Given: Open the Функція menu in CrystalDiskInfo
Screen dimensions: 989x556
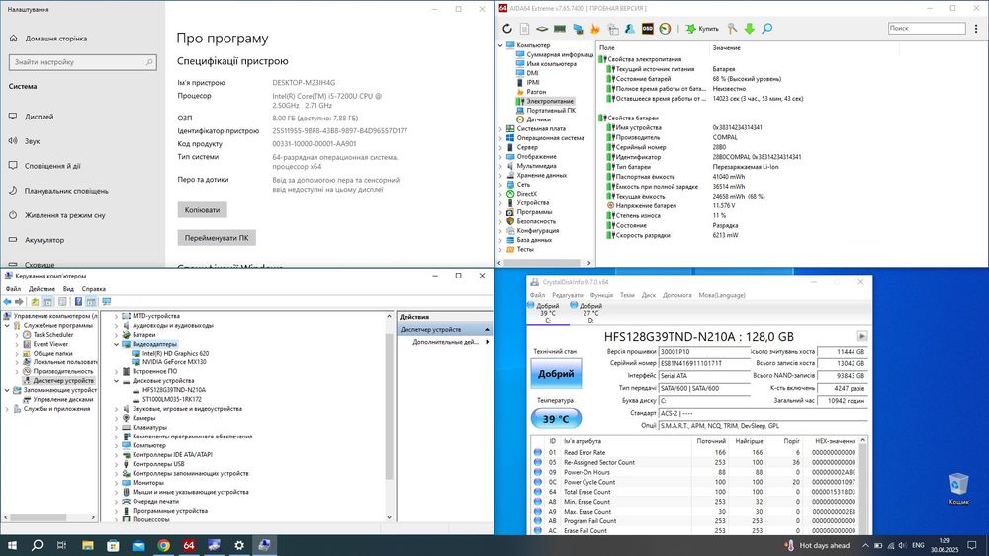Looking at the screenshot, I should point(600,295).
